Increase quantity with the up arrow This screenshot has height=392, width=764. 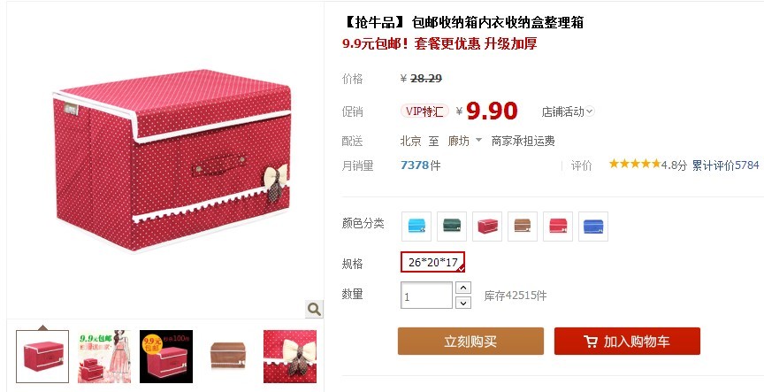[x=462, y=288]
